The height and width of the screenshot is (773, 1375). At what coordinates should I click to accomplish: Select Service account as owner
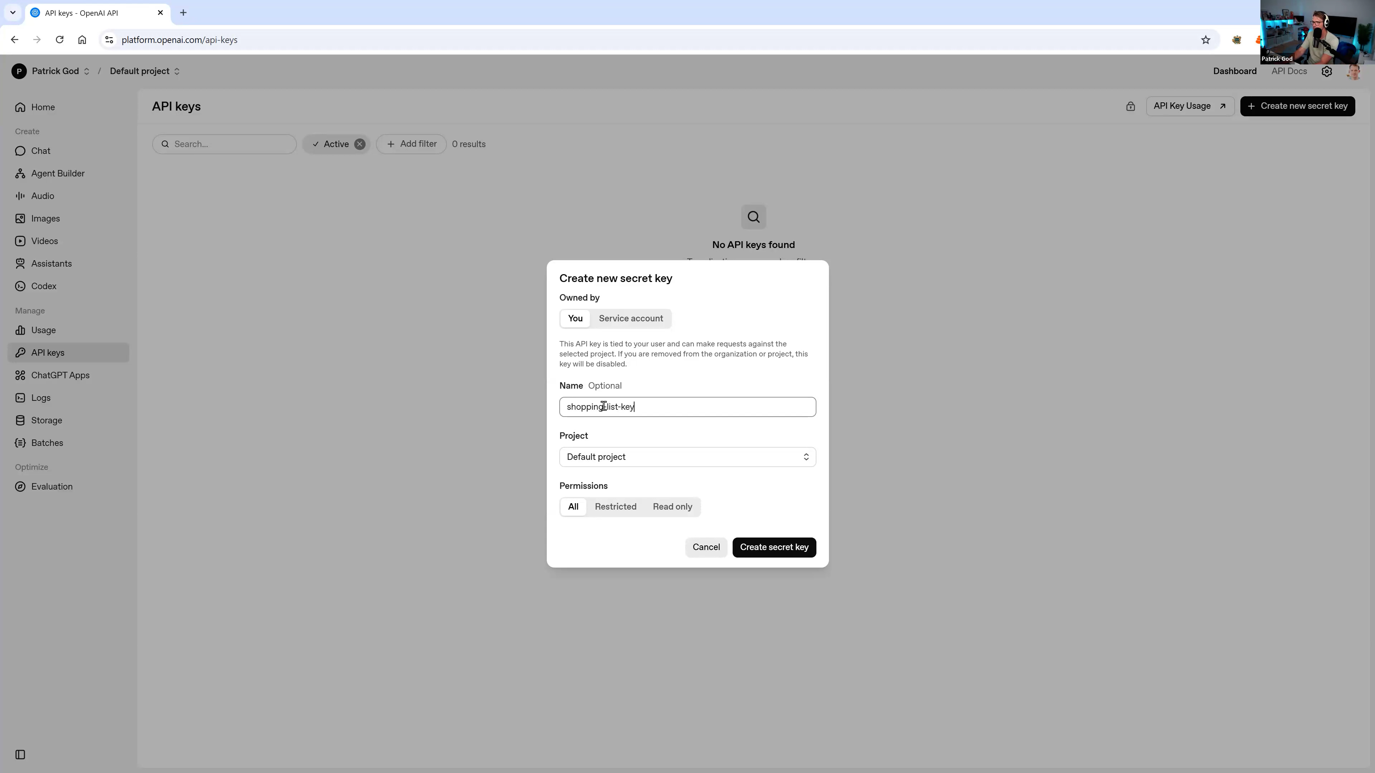coord(631,319)
